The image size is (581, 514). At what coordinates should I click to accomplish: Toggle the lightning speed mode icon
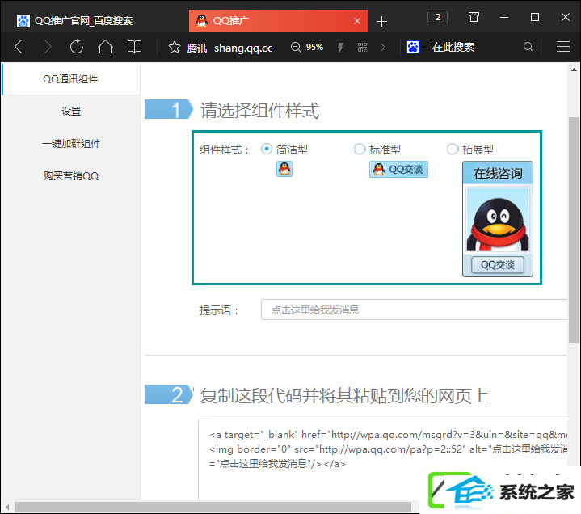[x=340, y=48]
